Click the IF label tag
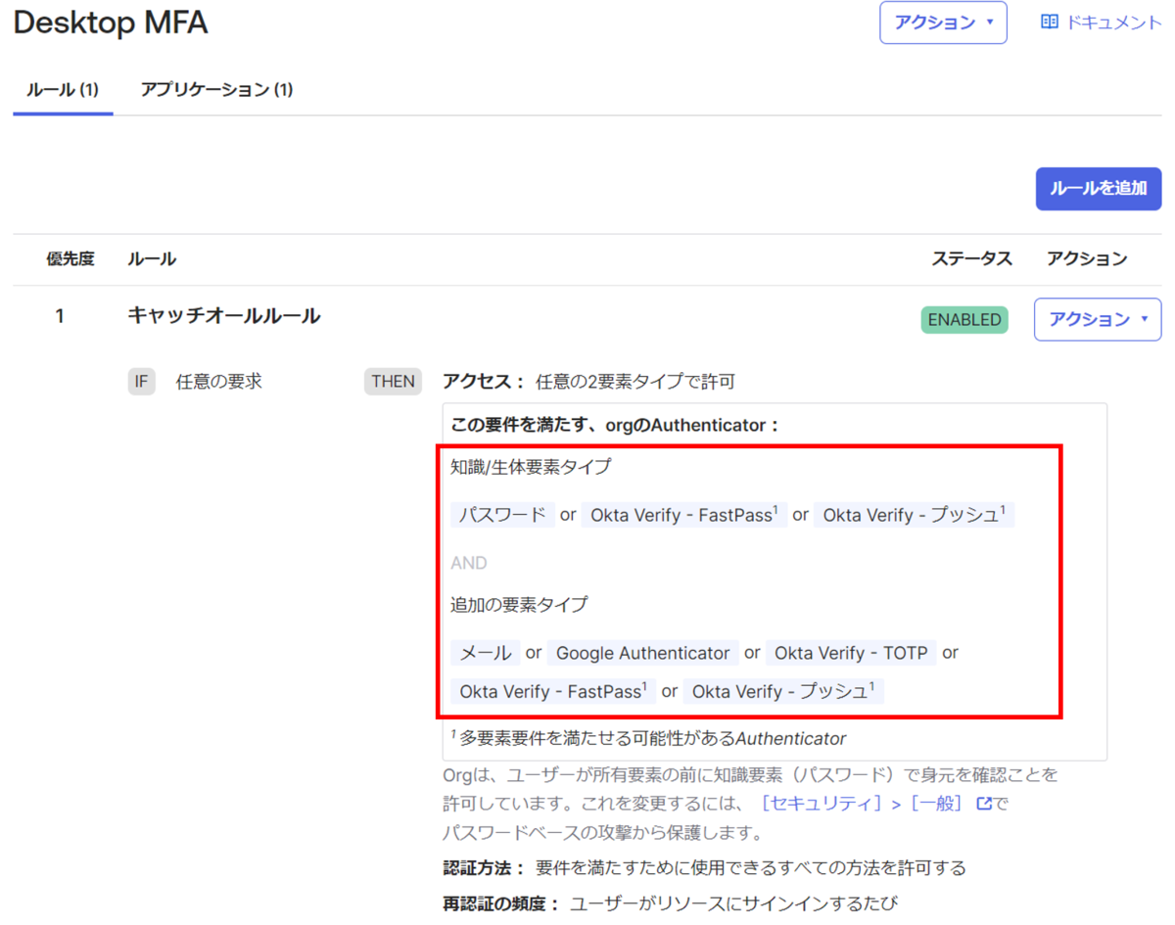1175x925 pixels. point(141,382)
